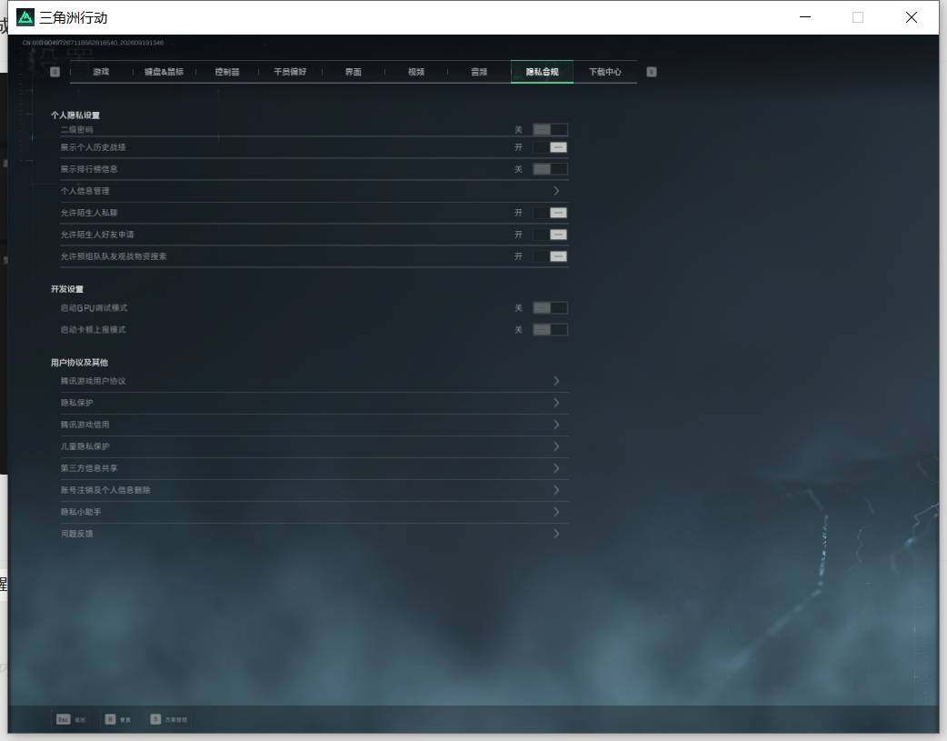Turn off 展示个人历史战绩 toggle

click(550, 147)
